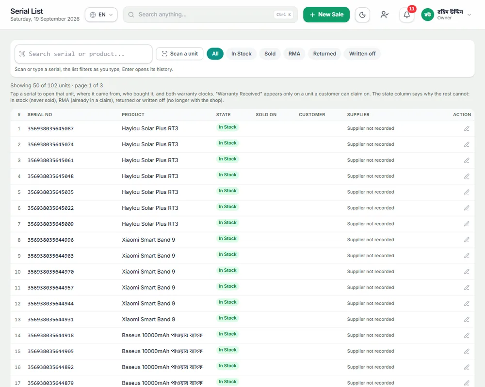Screen dimensions: 485x387
Task: Open notifications bell with 11 badge
Action: coord(406,15)
